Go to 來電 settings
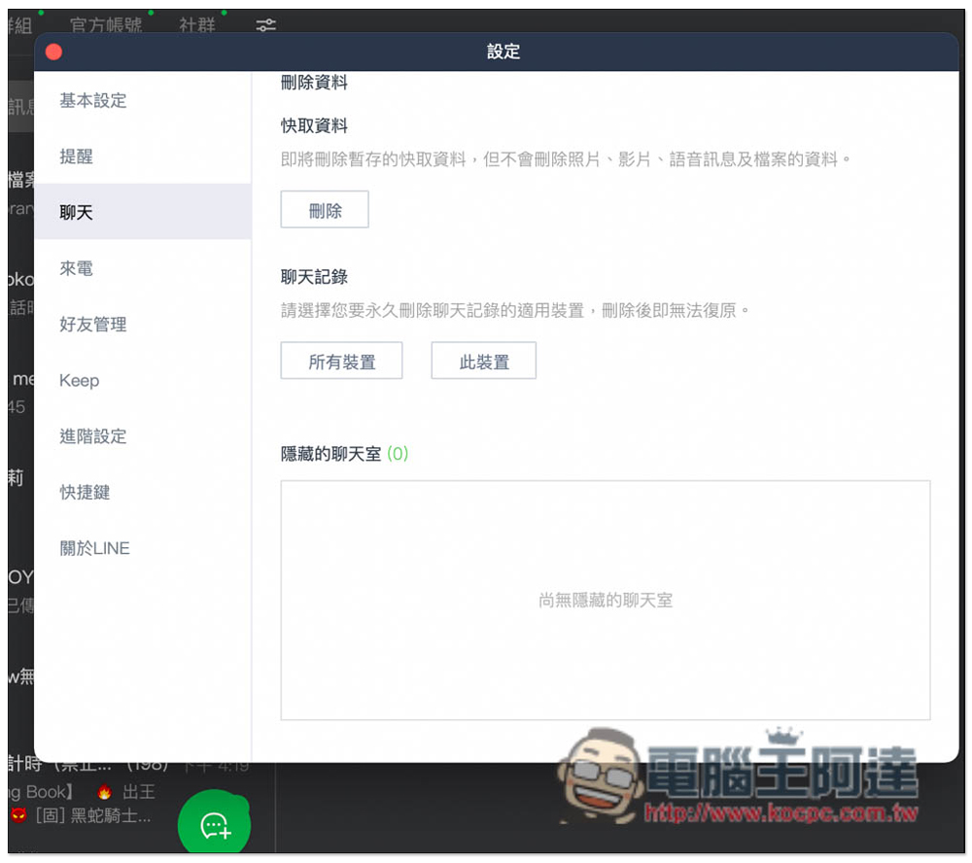The width and height of the screenshot is (972, 863). click(77, 268)
